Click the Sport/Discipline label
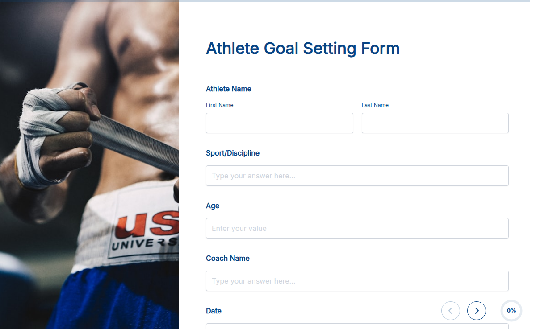 tap(232, 153)
